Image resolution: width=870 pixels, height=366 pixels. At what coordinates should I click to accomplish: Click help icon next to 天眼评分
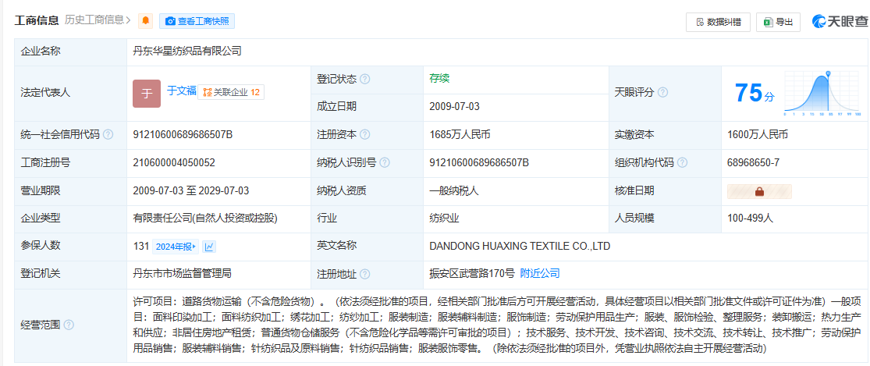[662, 93]
